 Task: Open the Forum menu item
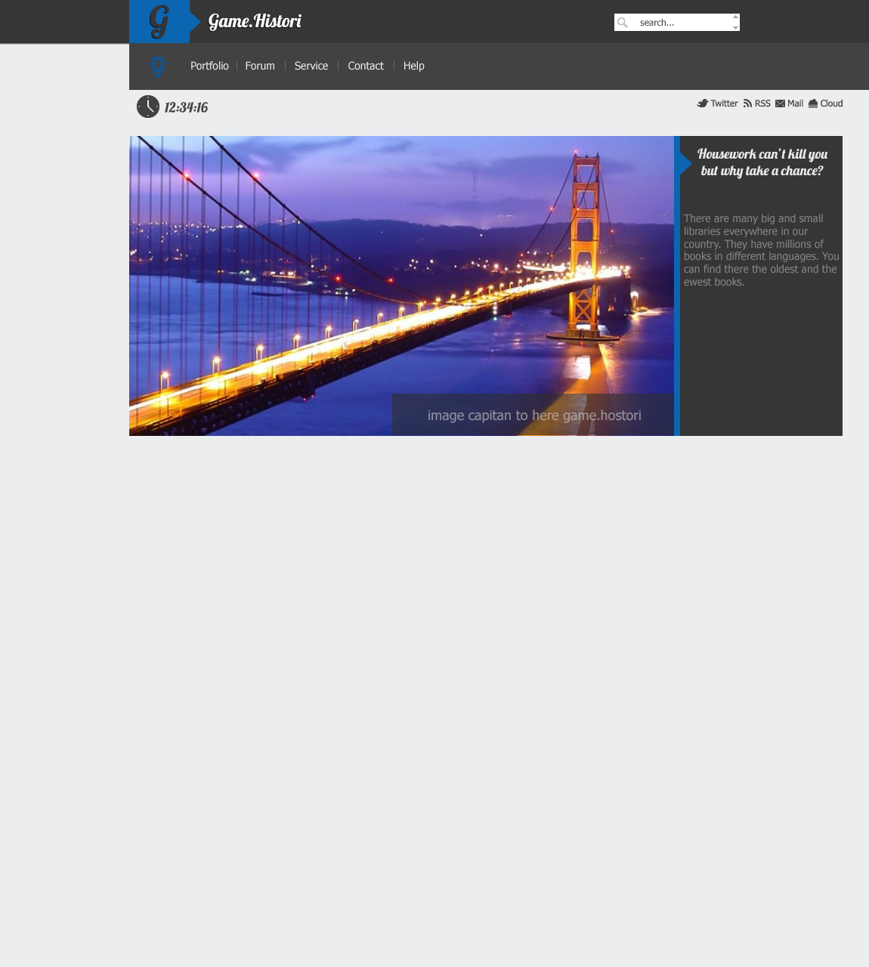(260, 66)
